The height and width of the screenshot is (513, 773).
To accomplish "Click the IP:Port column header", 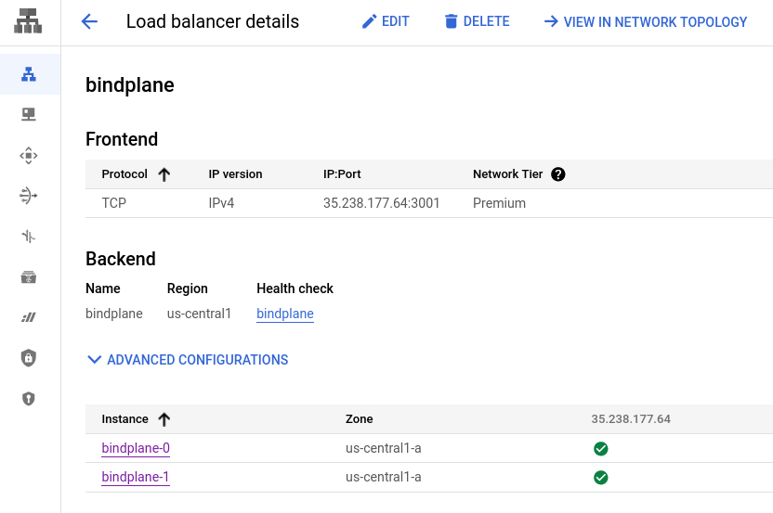I will pos(342,174).
